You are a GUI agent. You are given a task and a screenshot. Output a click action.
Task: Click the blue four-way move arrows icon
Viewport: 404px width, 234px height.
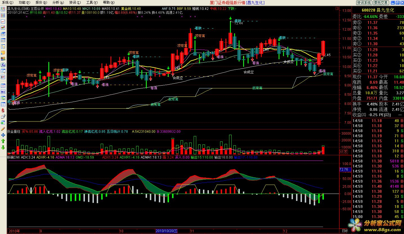click(3, 135)
